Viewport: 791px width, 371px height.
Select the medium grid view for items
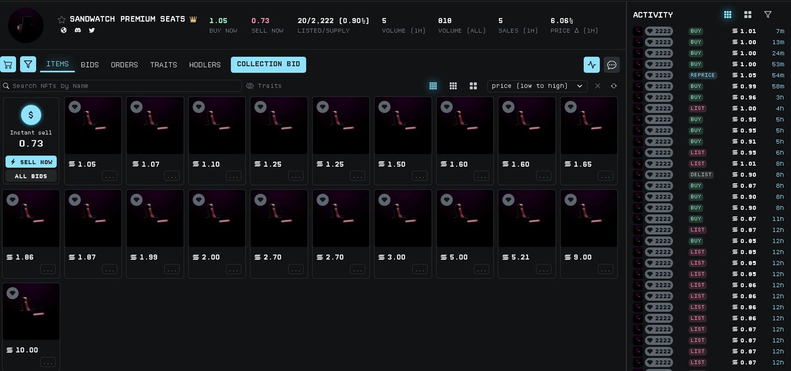point(454,86)
